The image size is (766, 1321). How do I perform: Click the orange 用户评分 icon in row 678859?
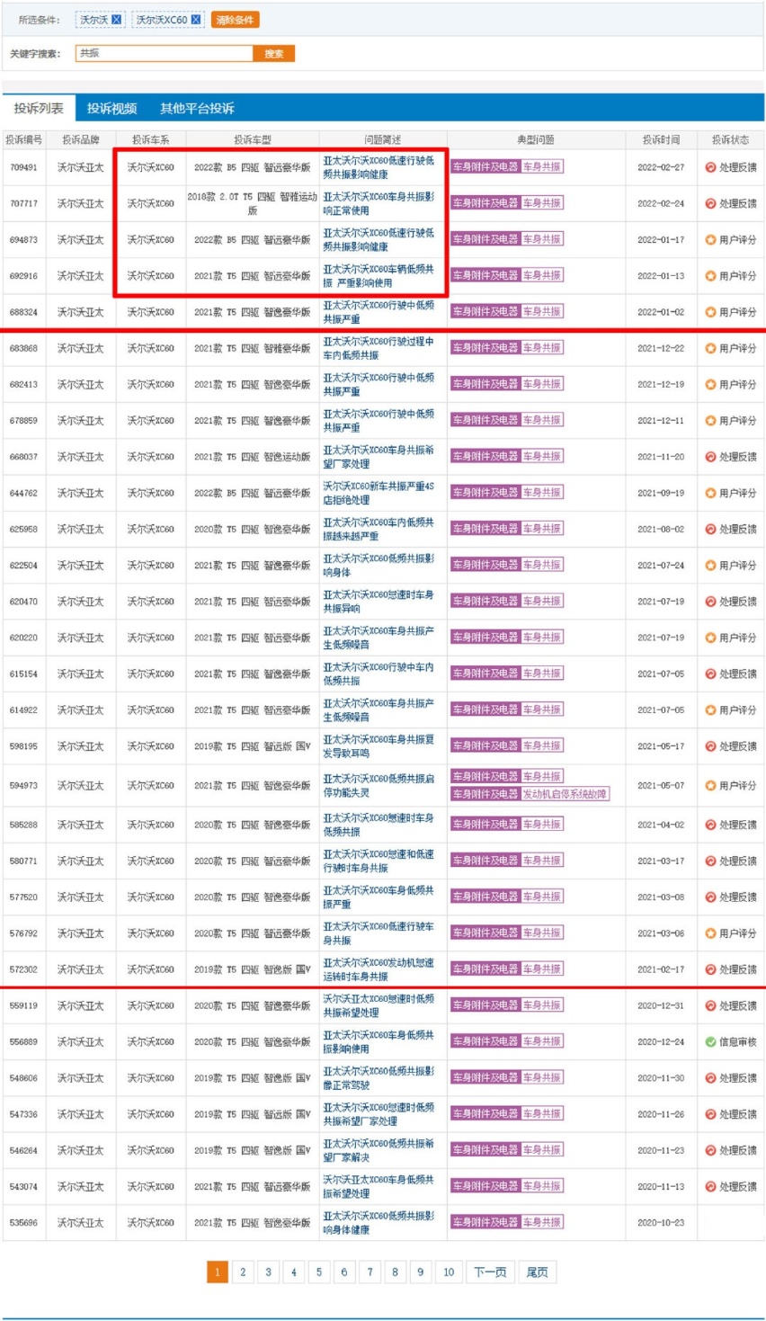[710, 421]
